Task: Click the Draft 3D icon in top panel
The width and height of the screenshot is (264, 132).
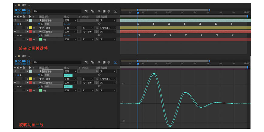Action: 93,11
